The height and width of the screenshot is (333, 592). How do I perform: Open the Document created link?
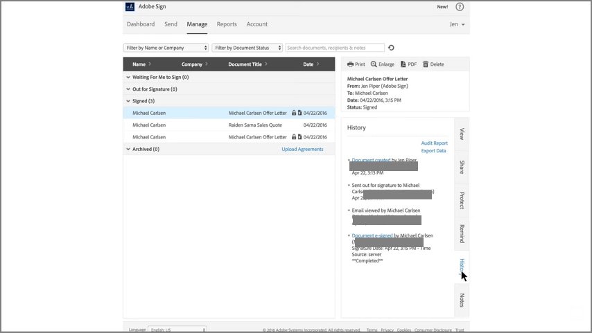point(371,160)
